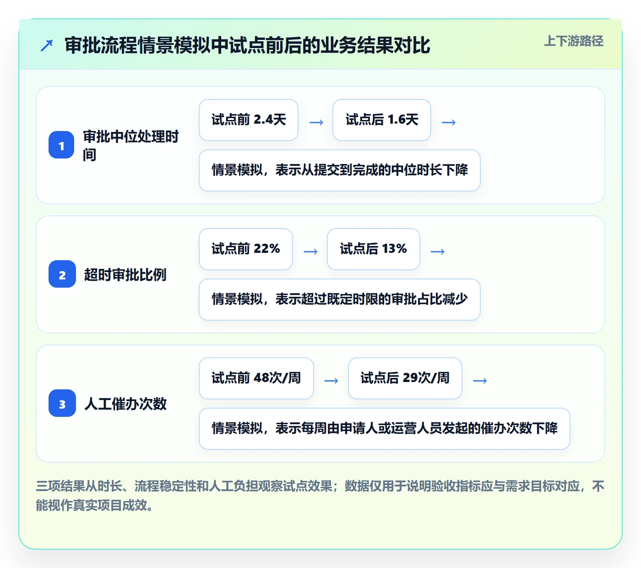
Task: Select the 试点后 1.6天 chip
Action: point(382,120)
